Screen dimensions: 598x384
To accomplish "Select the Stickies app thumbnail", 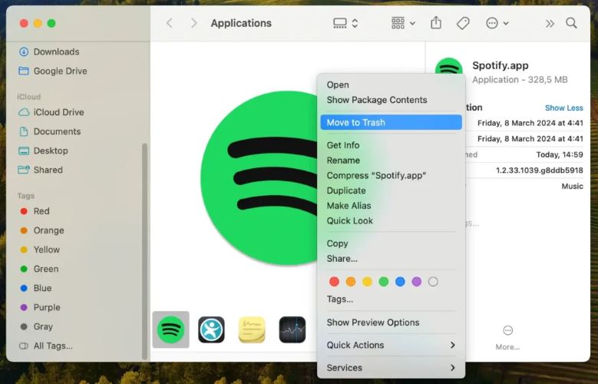I will (252, 329).
